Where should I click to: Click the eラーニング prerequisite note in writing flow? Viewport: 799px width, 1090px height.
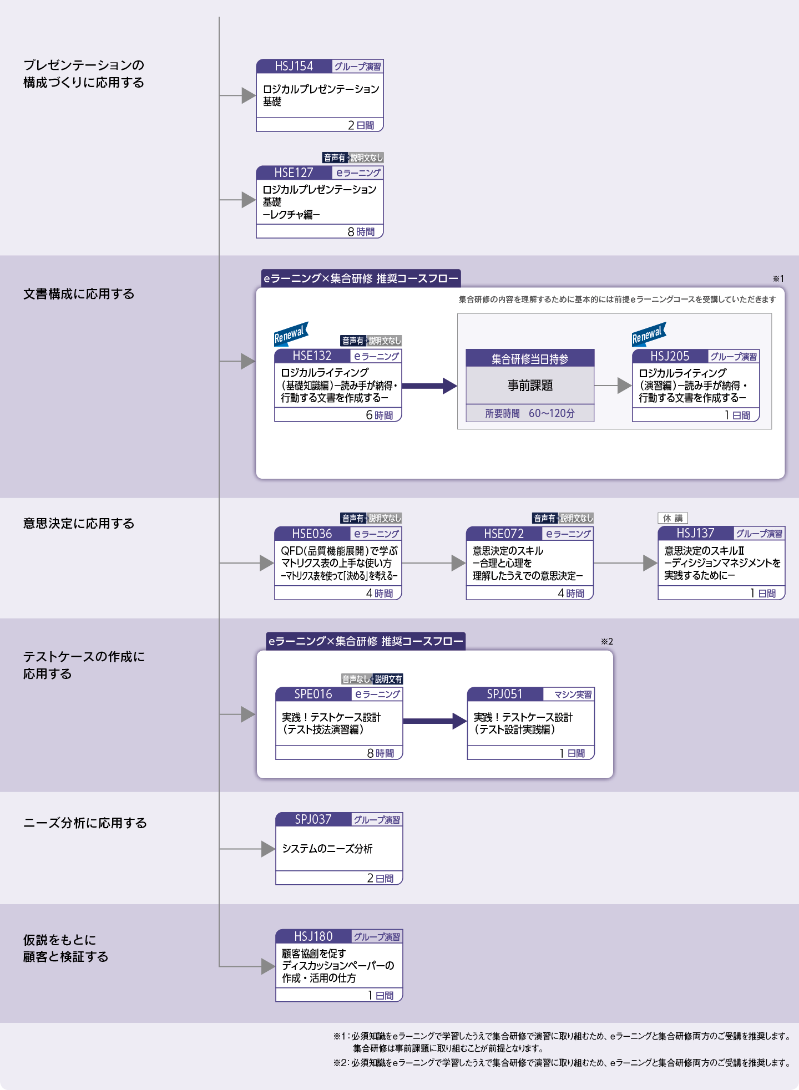tap(617, 300)
